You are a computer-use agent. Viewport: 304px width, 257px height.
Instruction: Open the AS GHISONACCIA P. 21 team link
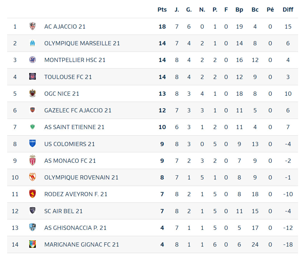(x=75, y=228)
